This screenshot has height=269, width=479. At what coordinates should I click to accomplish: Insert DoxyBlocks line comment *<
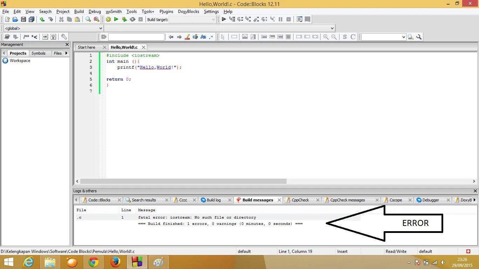[x=34, y=37]
